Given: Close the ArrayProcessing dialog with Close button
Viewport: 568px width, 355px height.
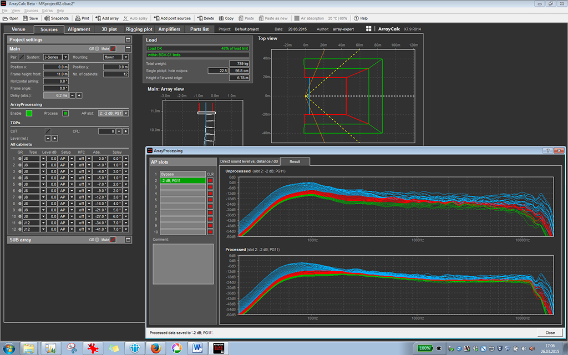Looking at the screenshot, I should (550, 332).
